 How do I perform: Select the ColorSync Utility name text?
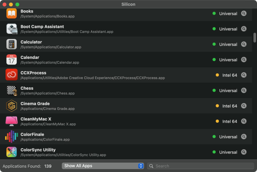pyautogui.click(x=38, y=150)
